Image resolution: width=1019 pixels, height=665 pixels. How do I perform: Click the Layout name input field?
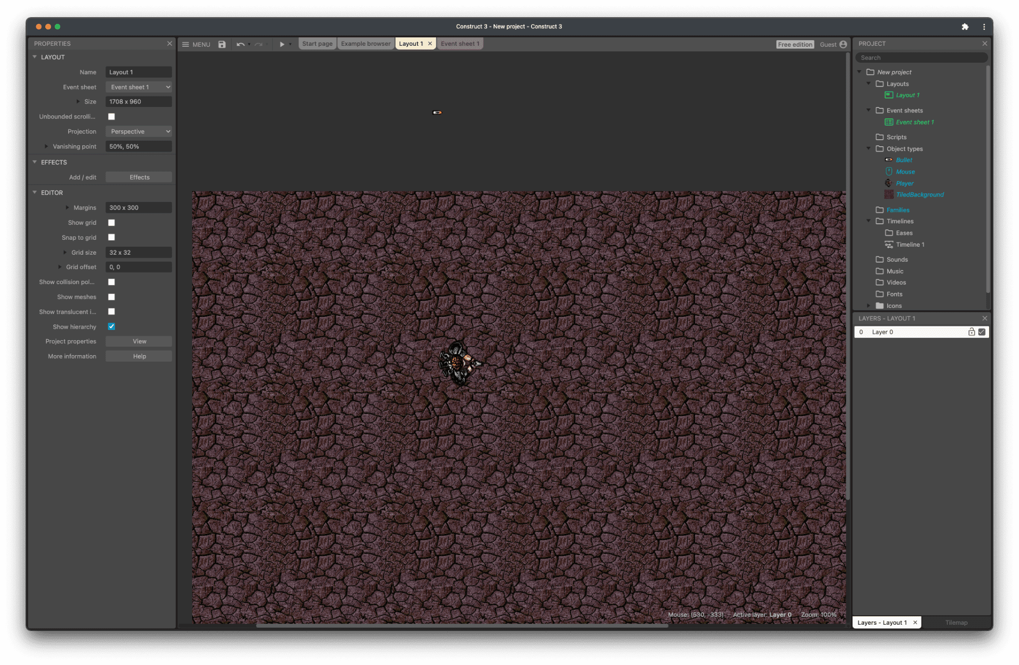[x=139, y=72]
